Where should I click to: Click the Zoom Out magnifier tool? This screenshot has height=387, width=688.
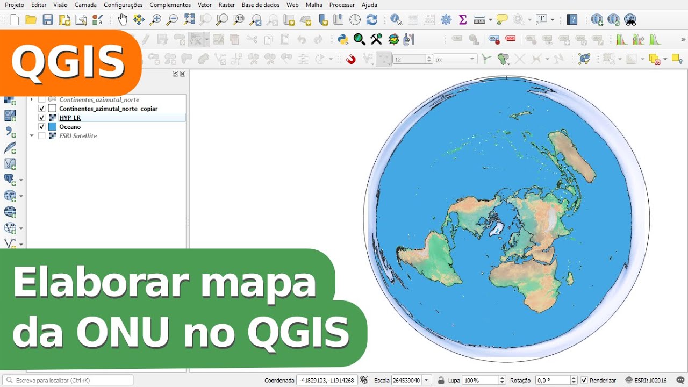pos(172,20)
